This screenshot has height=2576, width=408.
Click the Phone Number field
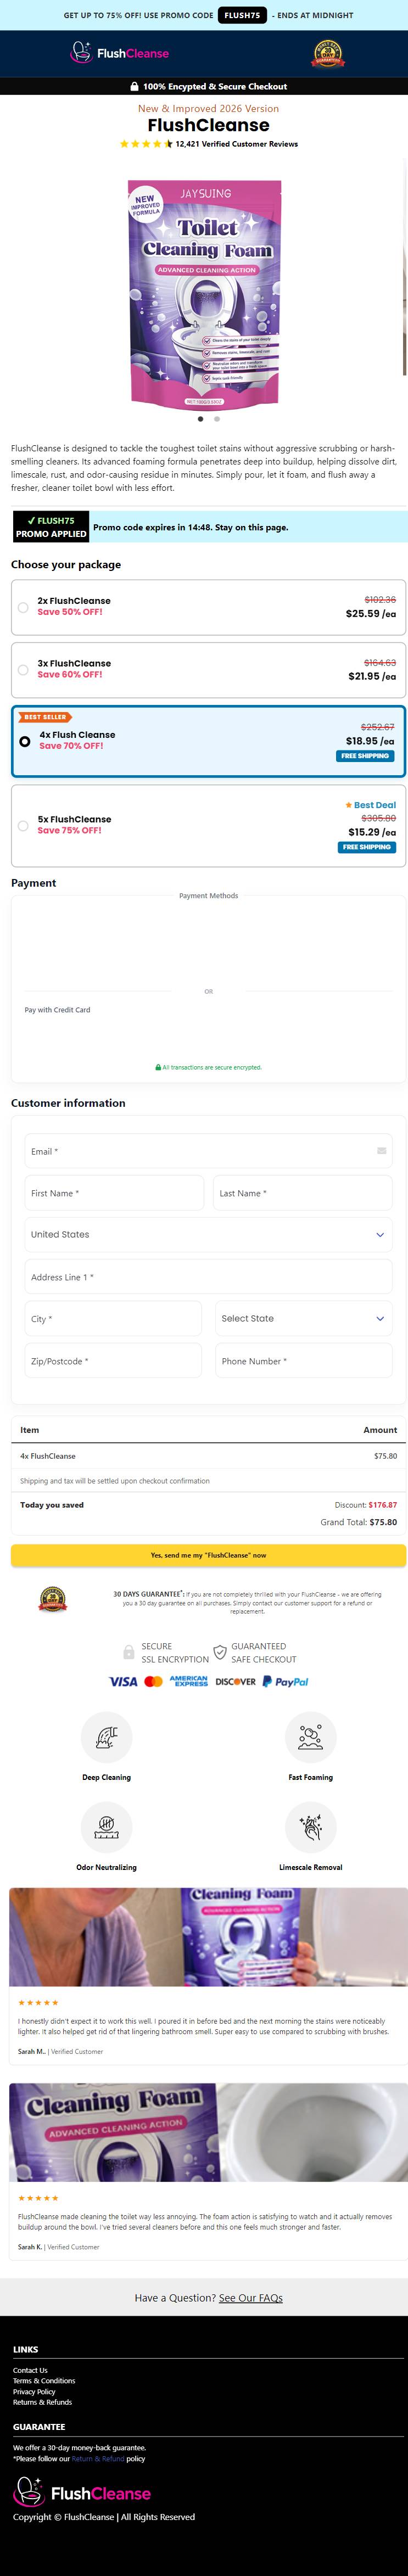pos(303,1361)
